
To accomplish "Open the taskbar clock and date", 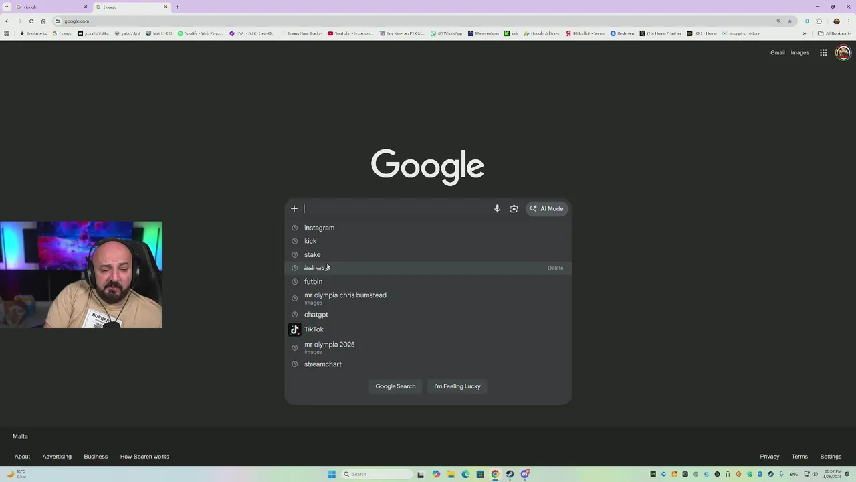I will click(x=833, y=474).
